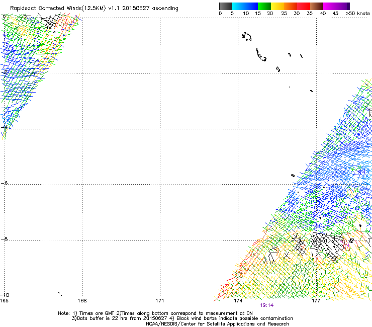This screenshot has height=327, width=372.
Task: Click the purple 19:14 pass time label
Action: pyautogui.click(x=266, y=305)
